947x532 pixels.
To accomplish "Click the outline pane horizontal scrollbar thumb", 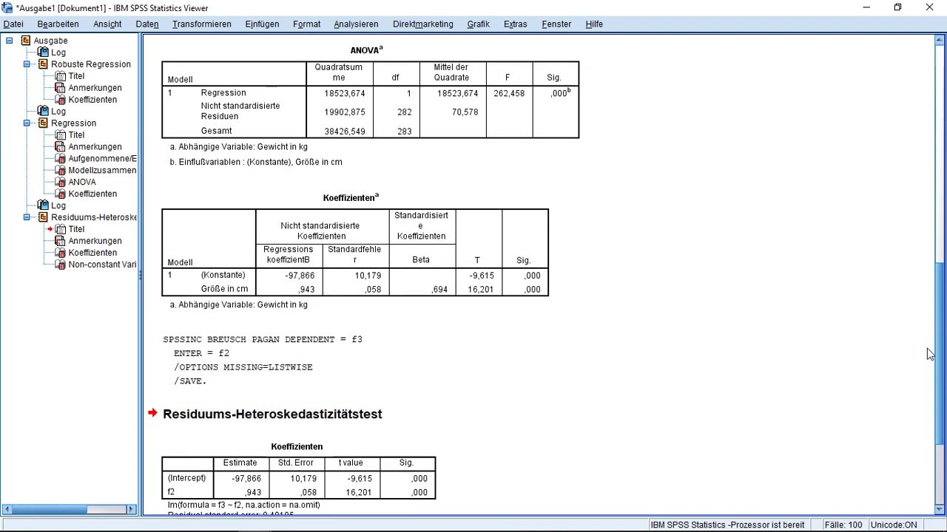I will 50,509.
